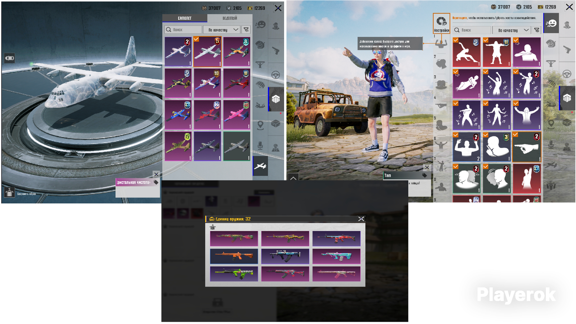Open crate stack icon in emote screen sidebar
576x324 pixels.
[x=567, y=98]
